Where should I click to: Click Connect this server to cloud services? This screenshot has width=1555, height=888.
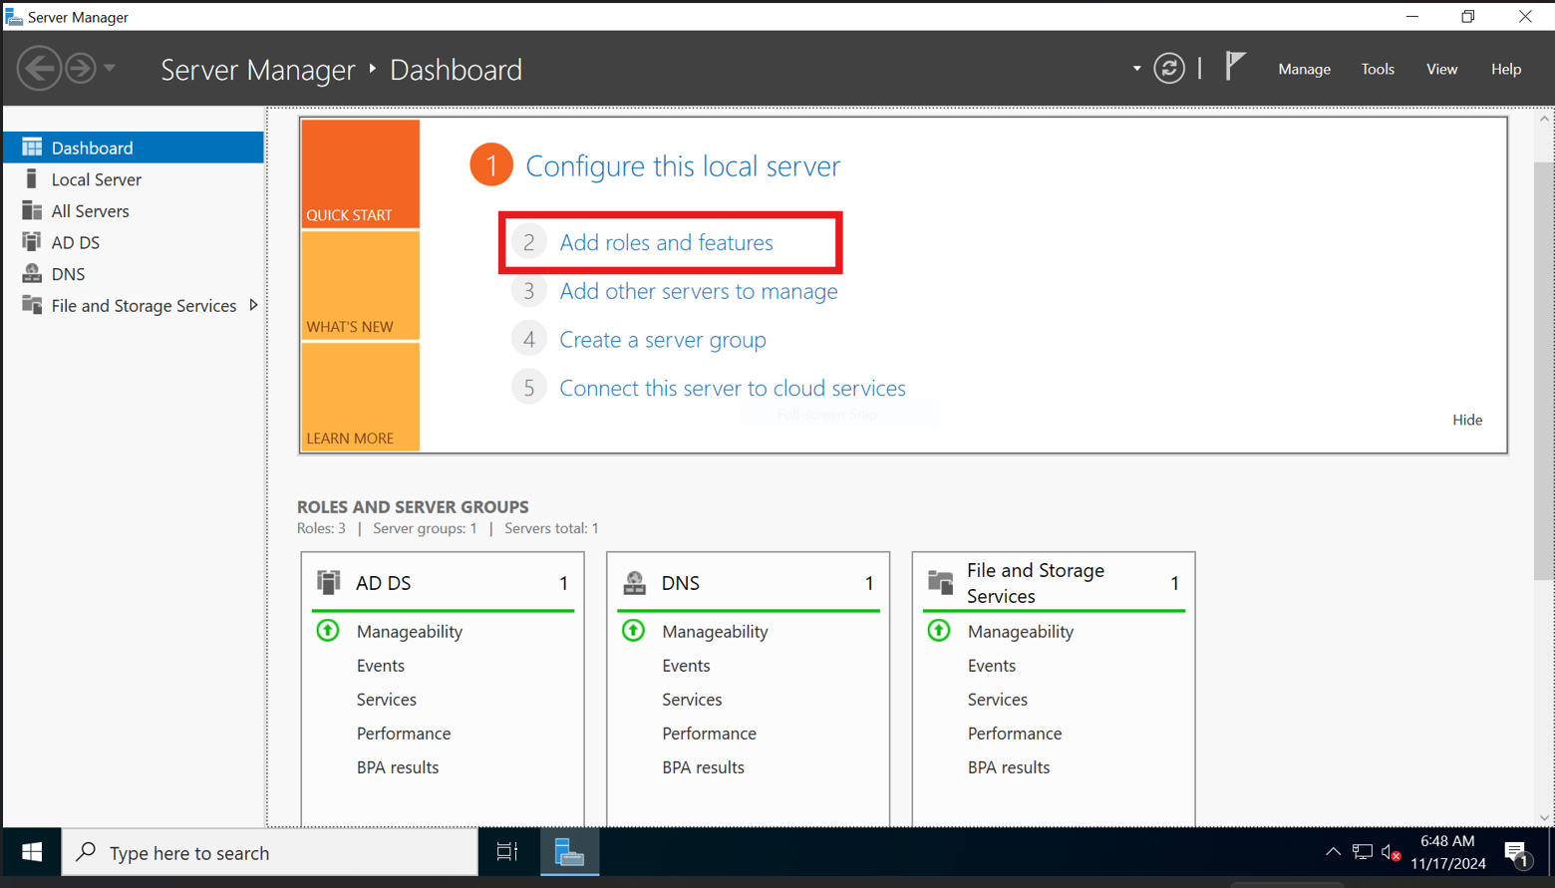coord(733,388)
